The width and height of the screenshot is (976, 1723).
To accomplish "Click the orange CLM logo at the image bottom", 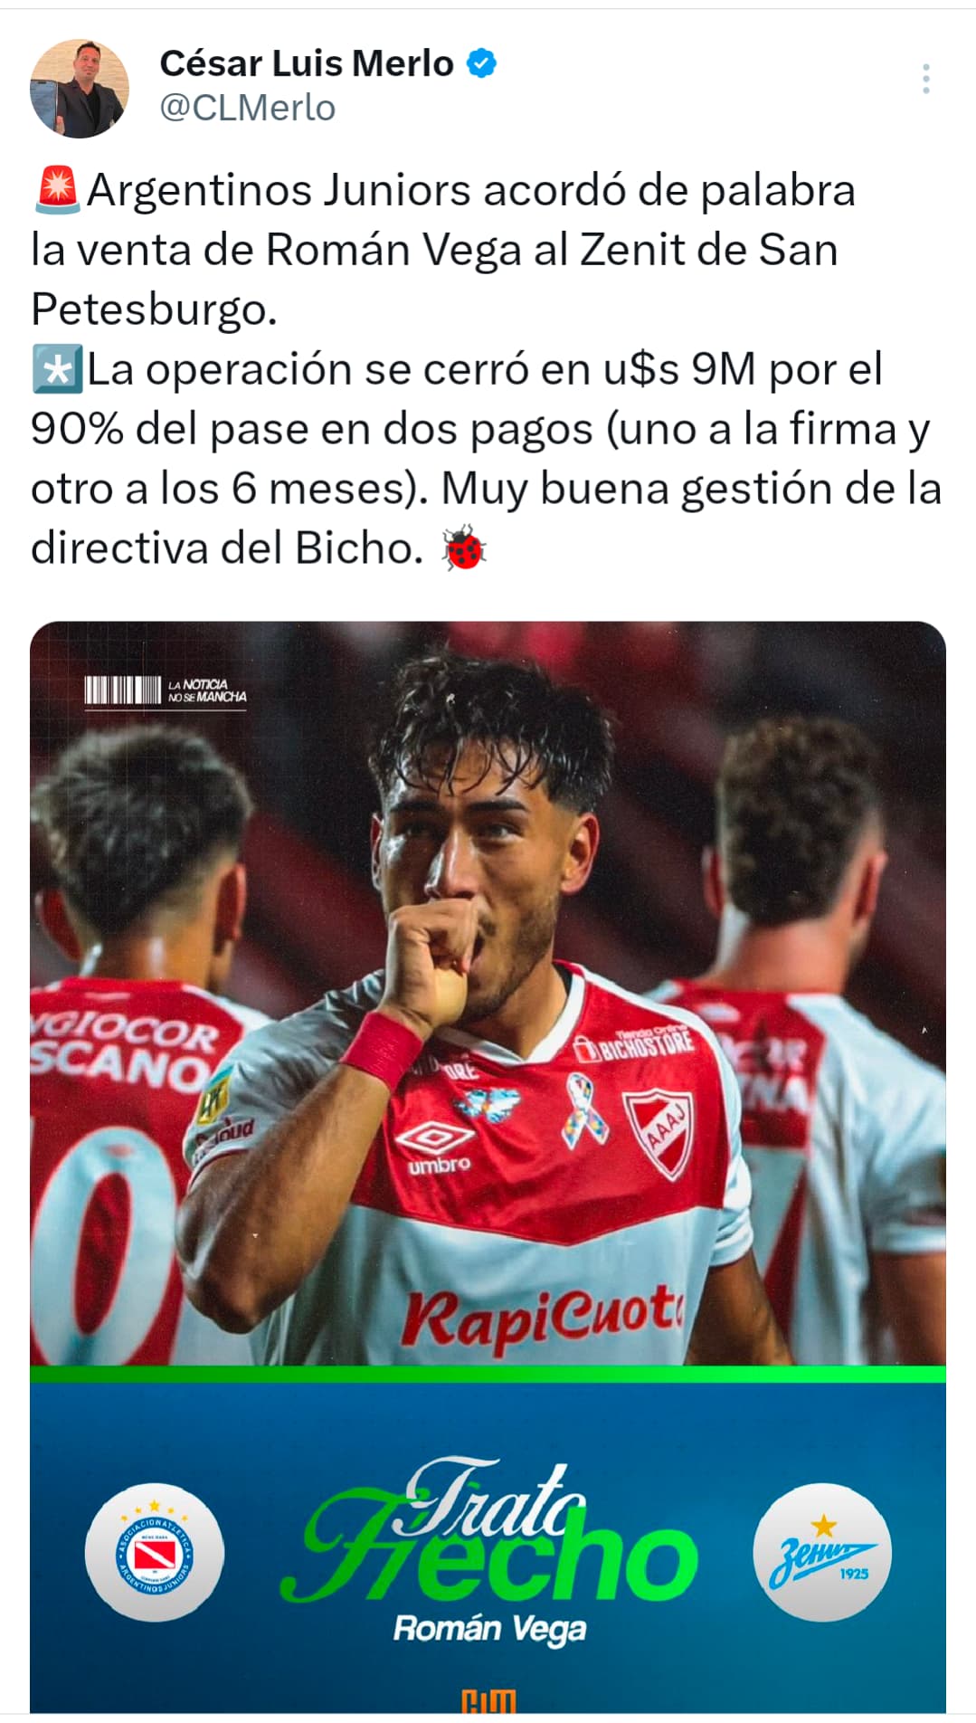I will coord(488,1701).
